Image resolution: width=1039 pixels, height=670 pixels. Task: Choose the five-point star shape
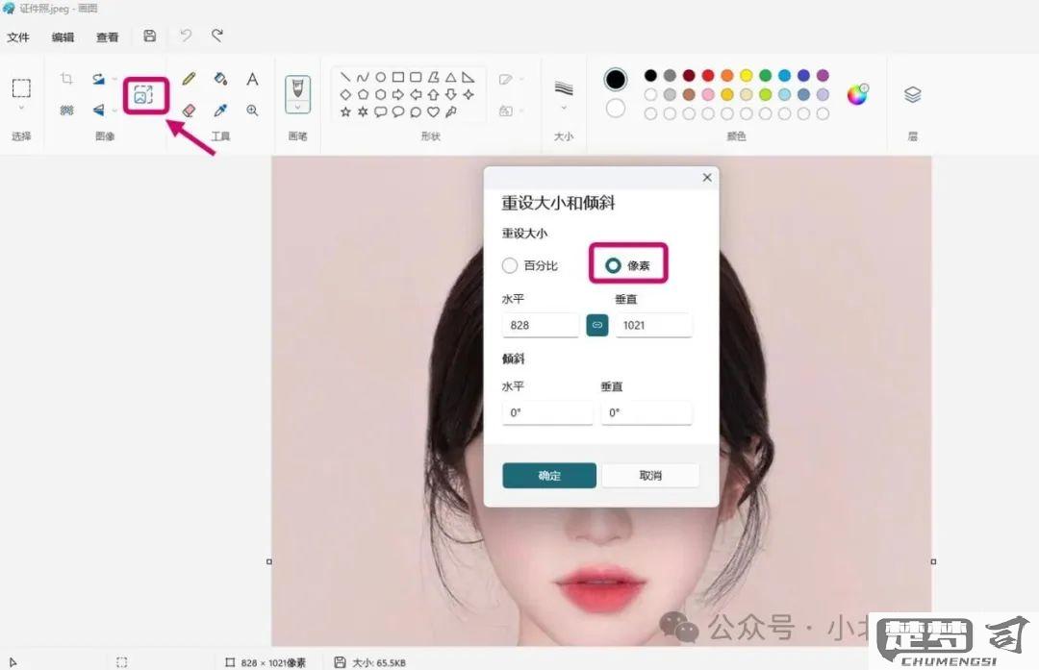point(345,112)
